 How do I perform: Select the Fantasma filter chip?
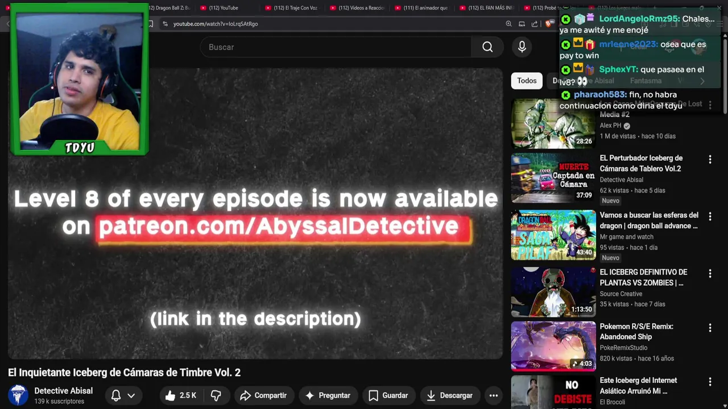point(646,81)
